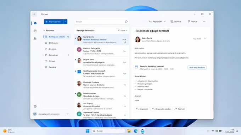This screenshot has width=241, height=135.
Task: Click the Responder button below the message
Action: [x=142, y=109]
